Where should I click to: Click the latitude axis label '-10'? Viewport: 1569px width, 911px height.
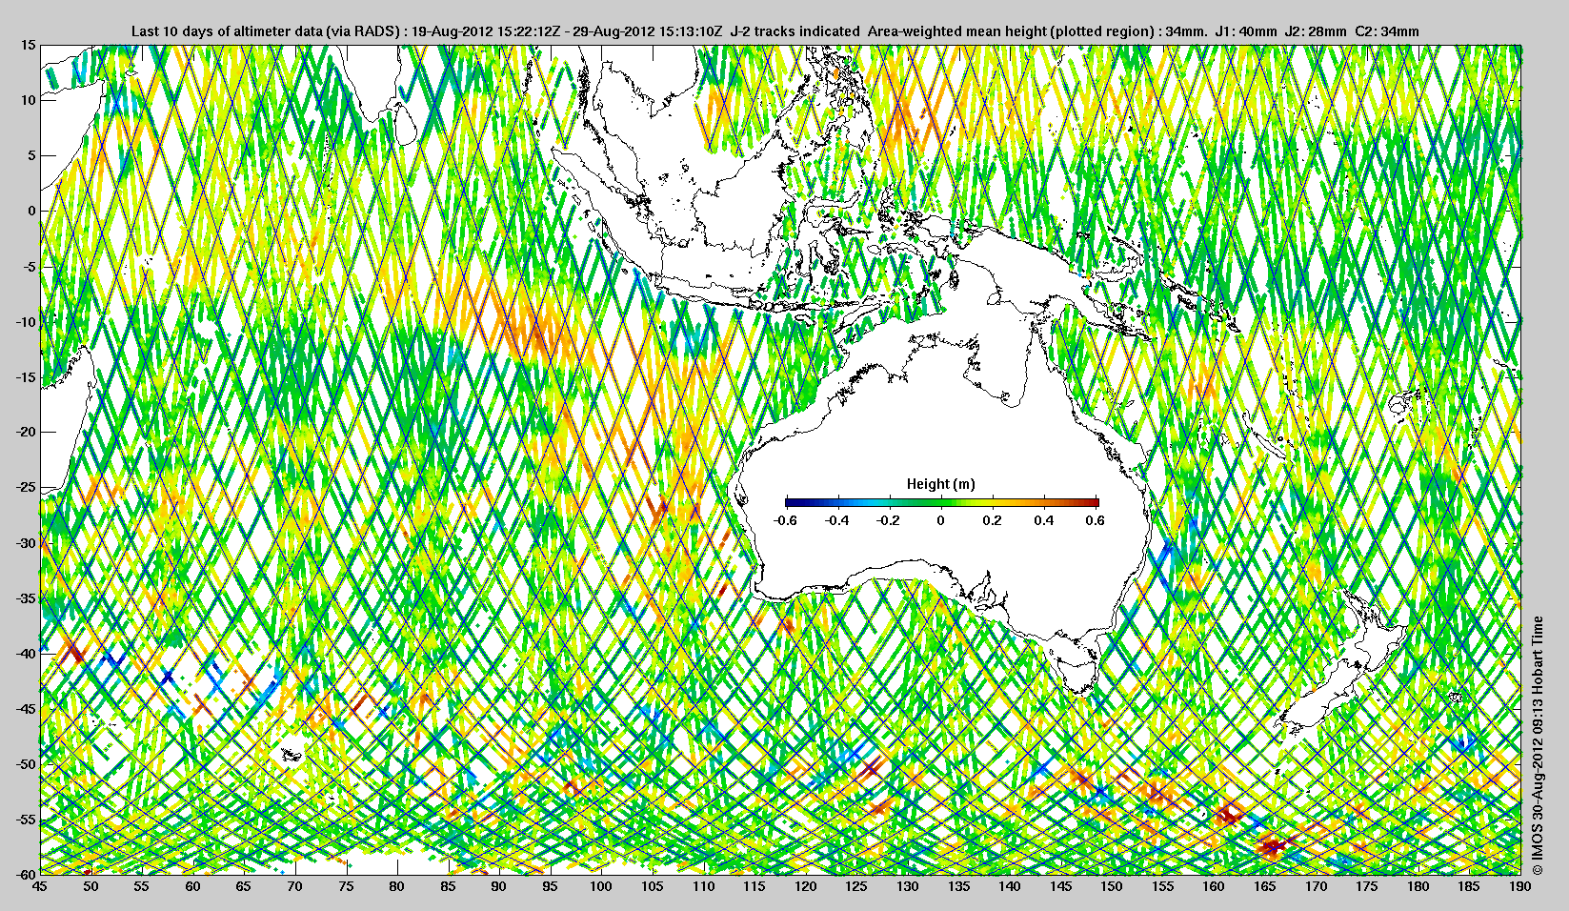(26, 321)
